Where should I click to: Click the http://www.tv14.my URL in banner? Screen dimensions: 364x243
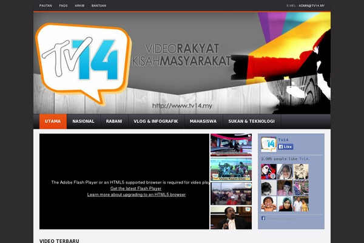coord(182,106)
